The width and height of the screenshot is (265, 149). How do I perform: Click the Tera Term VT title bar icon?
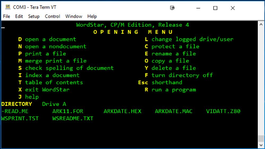(x=8, y=7)
